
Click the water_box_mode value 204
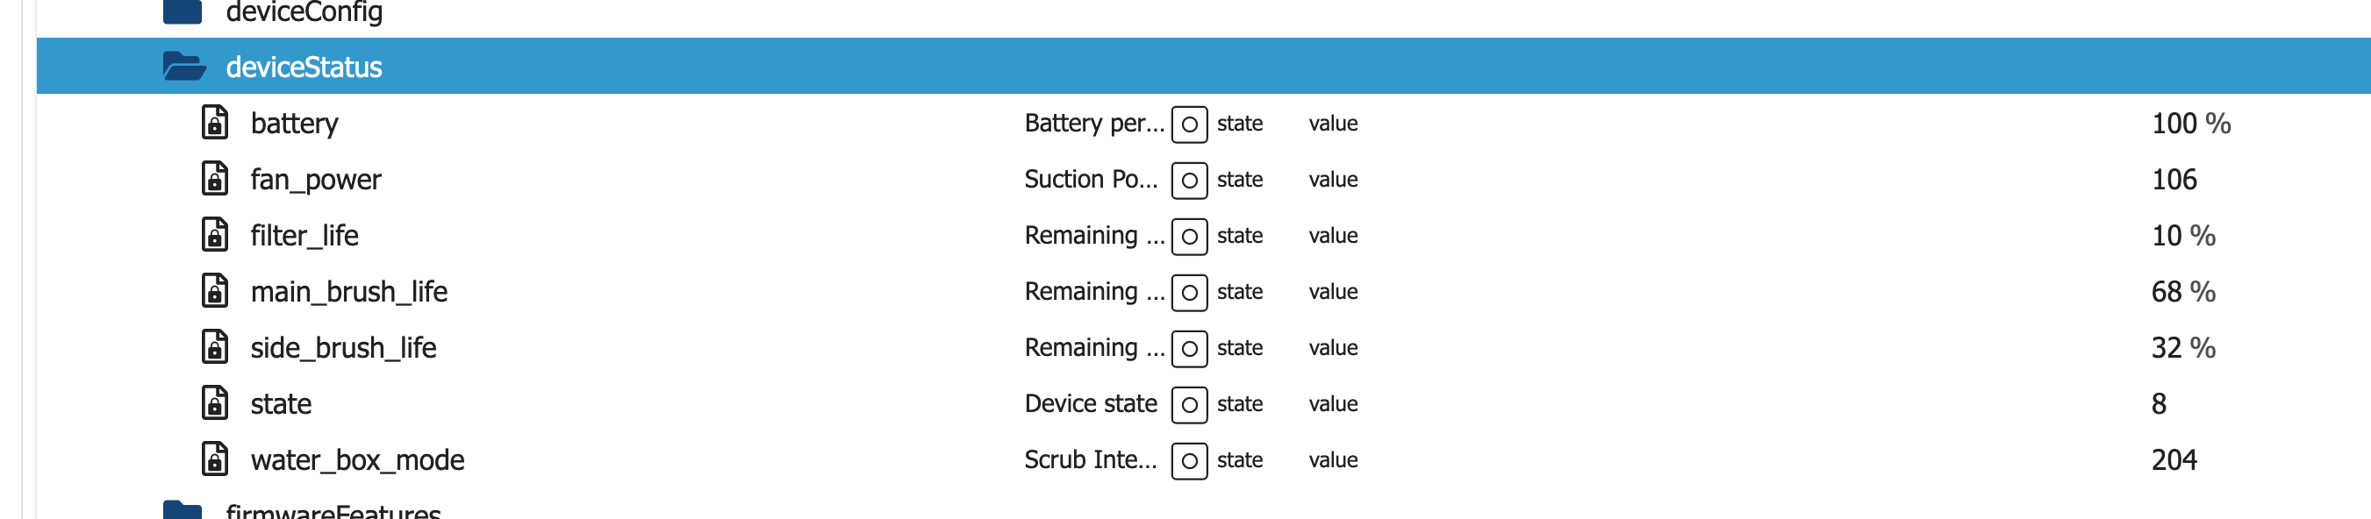(x=2173, y=460)
